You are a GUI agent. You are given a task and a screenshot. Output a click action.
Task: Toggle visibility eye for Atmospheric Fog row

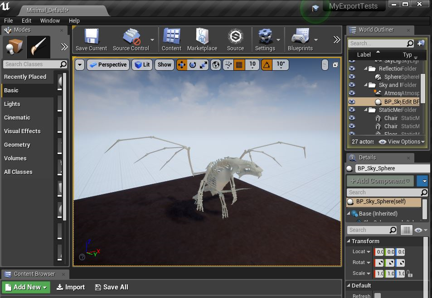click(352, 93)
